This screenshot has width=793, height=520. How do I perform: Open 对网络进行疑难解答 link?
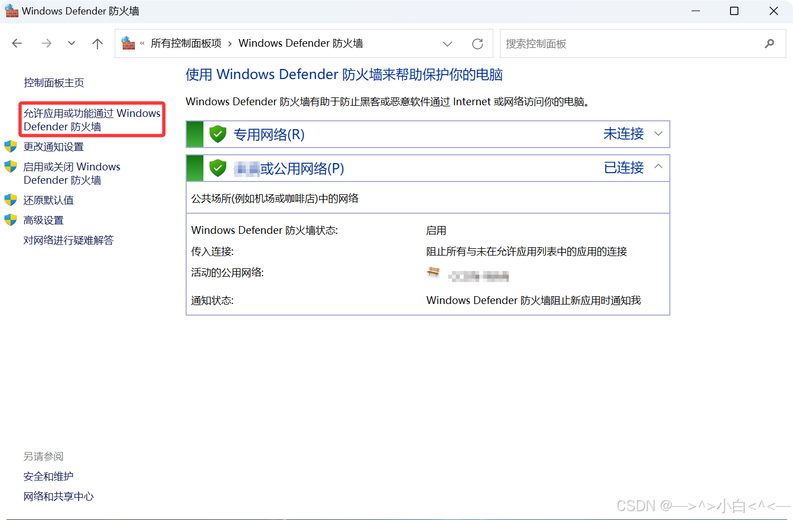pyautogui.click(x=69, y=241)
